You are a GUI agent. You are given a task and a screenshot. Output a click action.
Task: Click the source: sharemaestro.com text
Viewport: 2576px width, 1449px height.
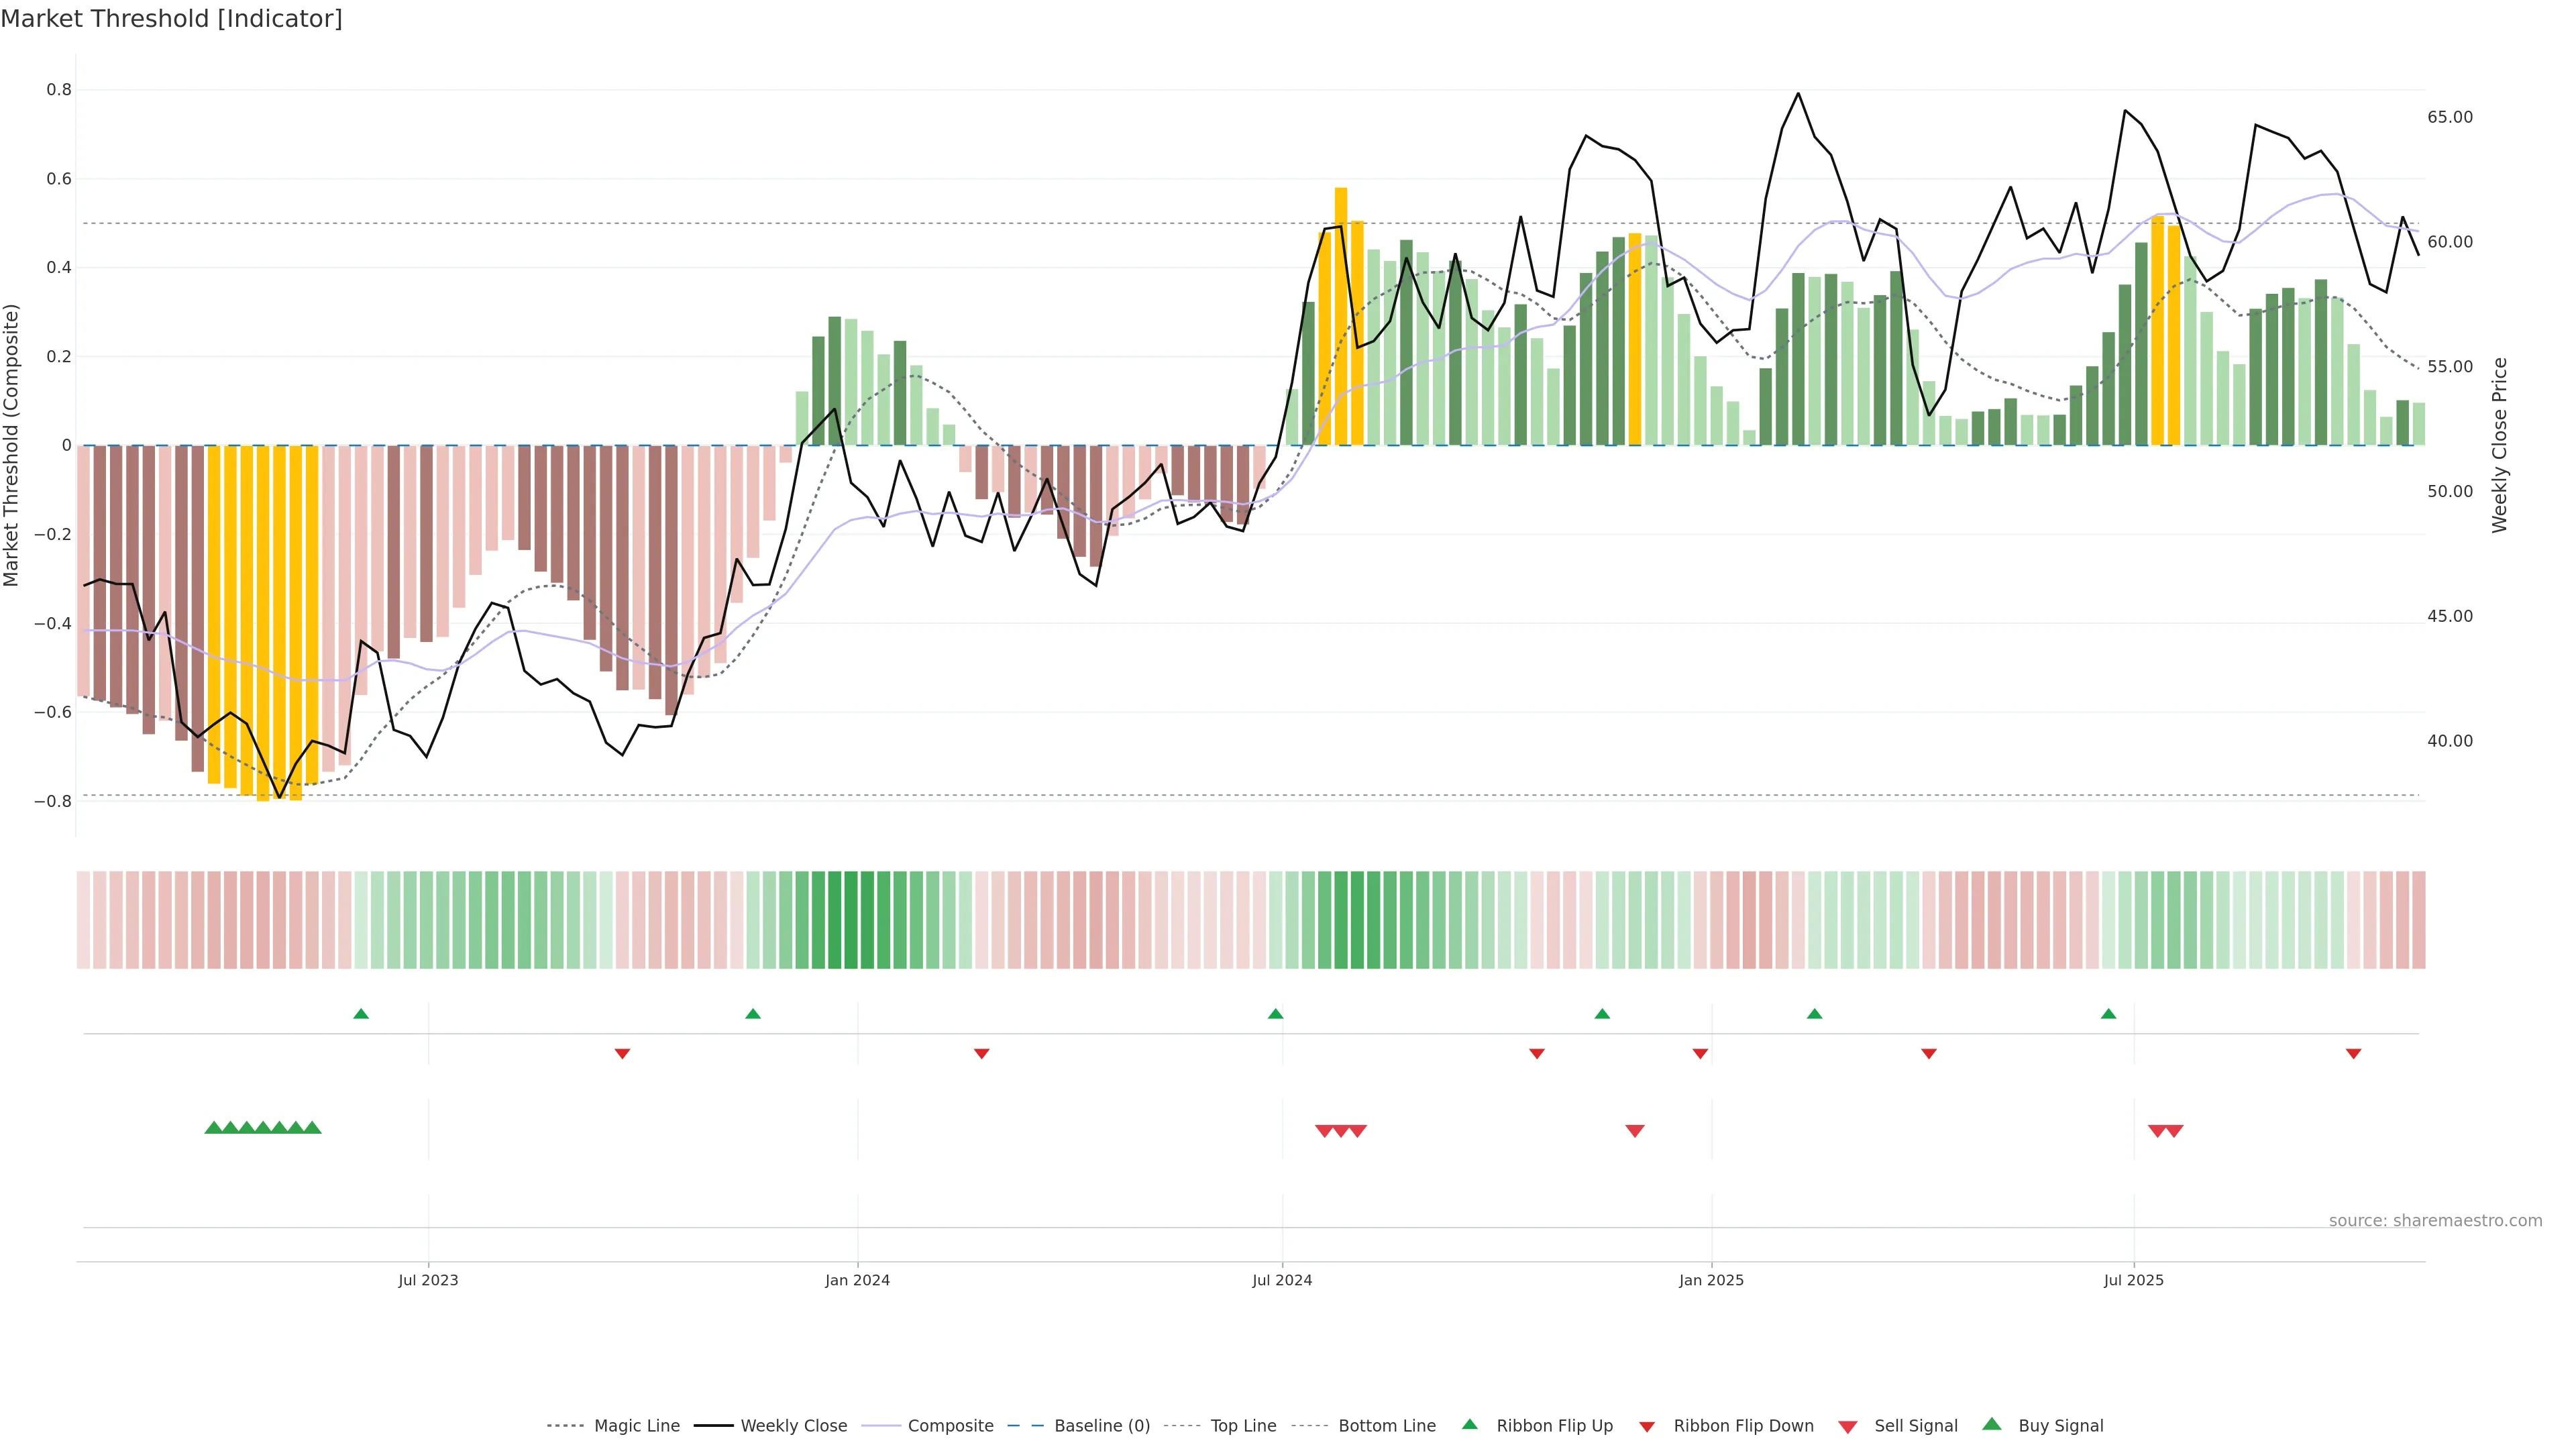(2435, 1221)
